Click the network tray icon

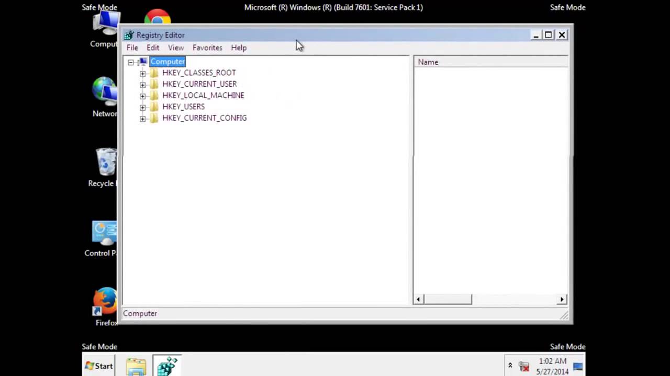click(x=523, y=367)
